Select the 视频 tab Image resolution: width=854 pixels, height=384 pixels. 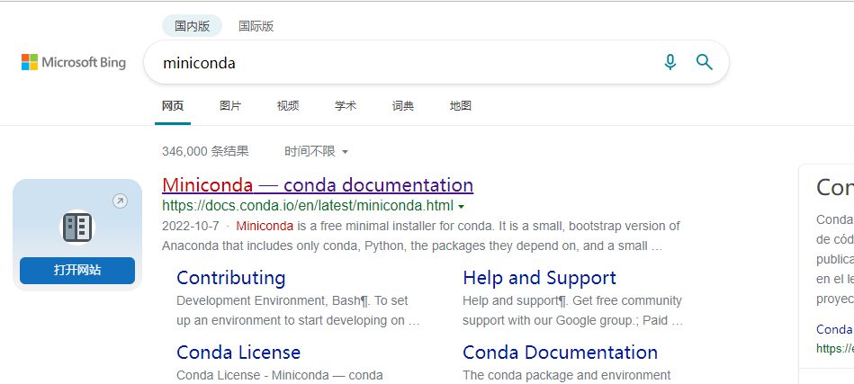click(288, 106)
